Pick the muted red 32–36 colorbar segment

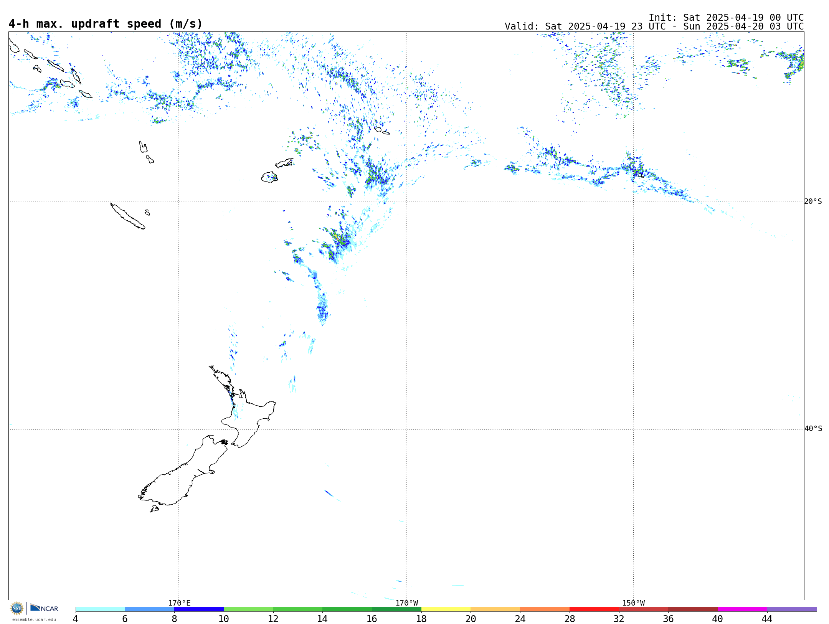[x=644, y=609]
